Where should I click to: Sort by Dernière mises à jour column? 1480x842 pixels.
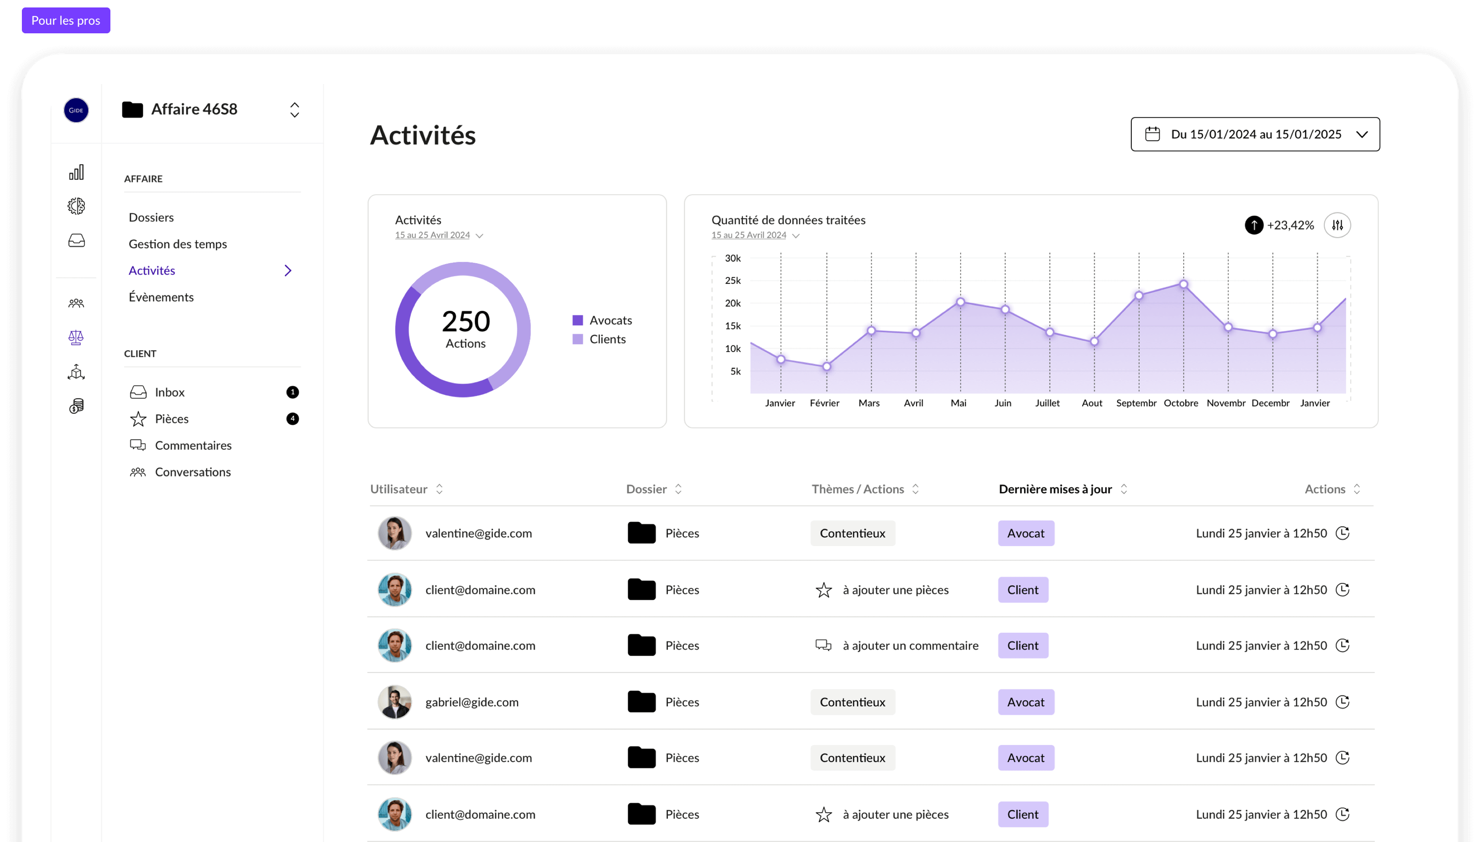click(x=1123, y=489)
